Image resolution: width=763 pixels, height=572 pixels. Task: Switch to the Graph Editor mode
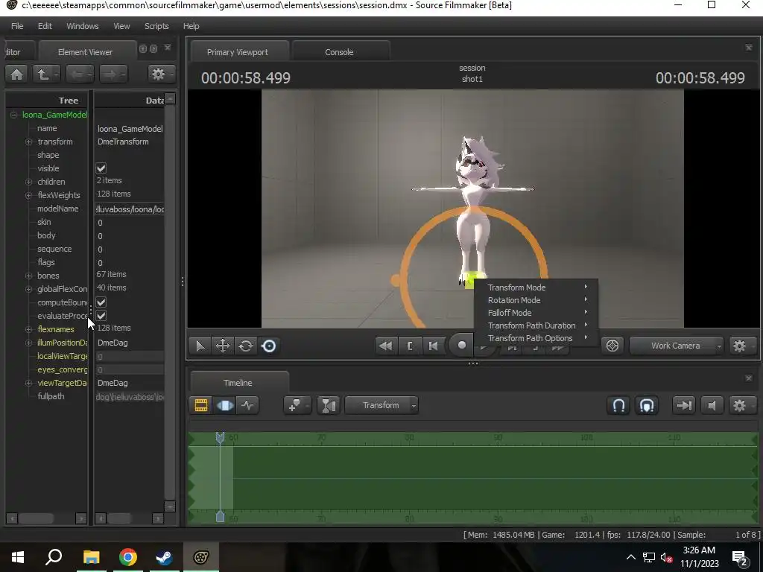[247, 405]
